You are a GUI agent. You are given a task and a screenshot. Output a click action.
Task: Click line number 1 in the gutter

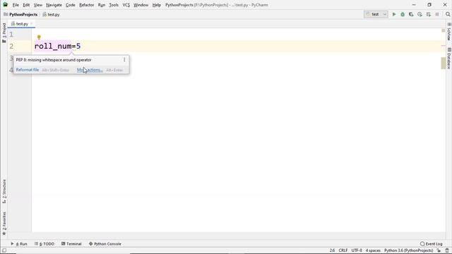pyautogui.click(x=11, y=35)
